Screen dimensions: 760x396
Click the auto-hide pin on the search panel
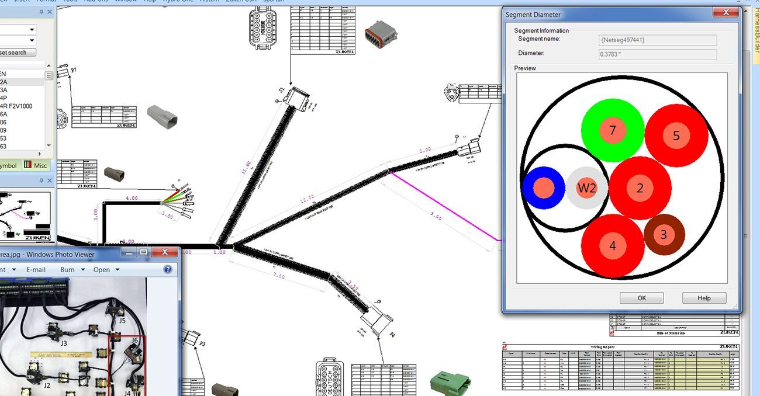point(41,12)
